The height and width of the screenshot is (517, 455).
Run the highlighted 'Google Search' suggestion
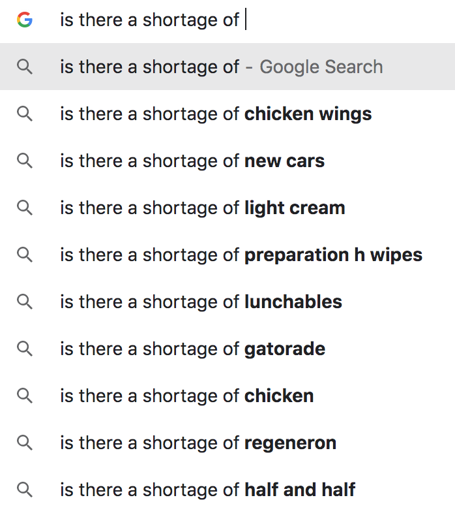tap(221, 67)
